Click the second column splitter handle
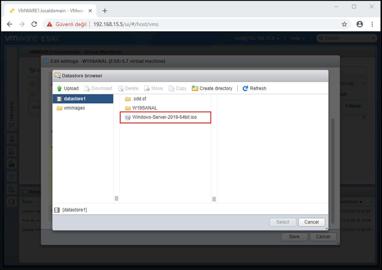This screenshot has height=270, width=382. (x=214, y=199)
